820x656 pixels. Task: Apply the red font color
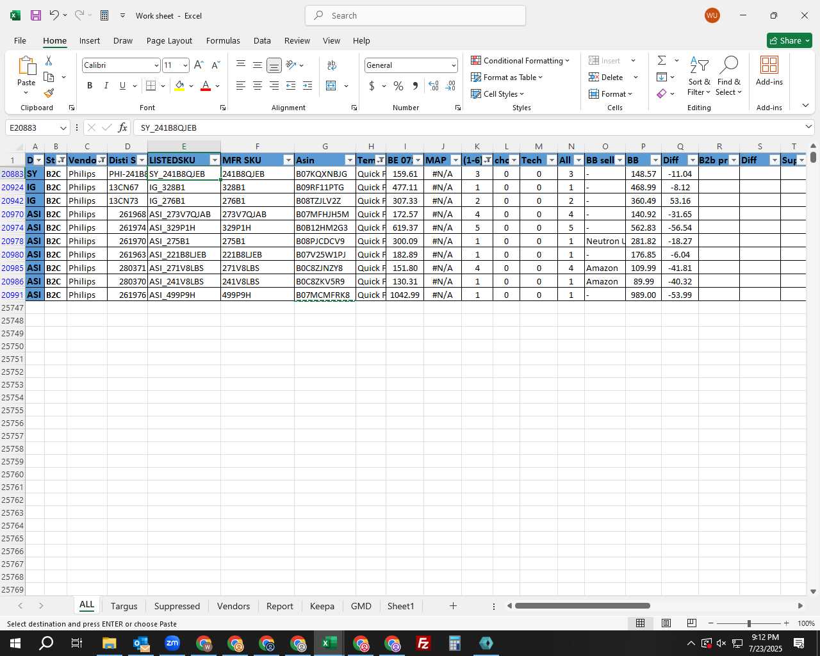coord(206,86)
